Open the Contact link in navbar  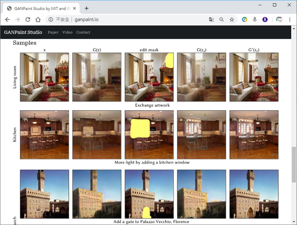(x=83, y=32)
